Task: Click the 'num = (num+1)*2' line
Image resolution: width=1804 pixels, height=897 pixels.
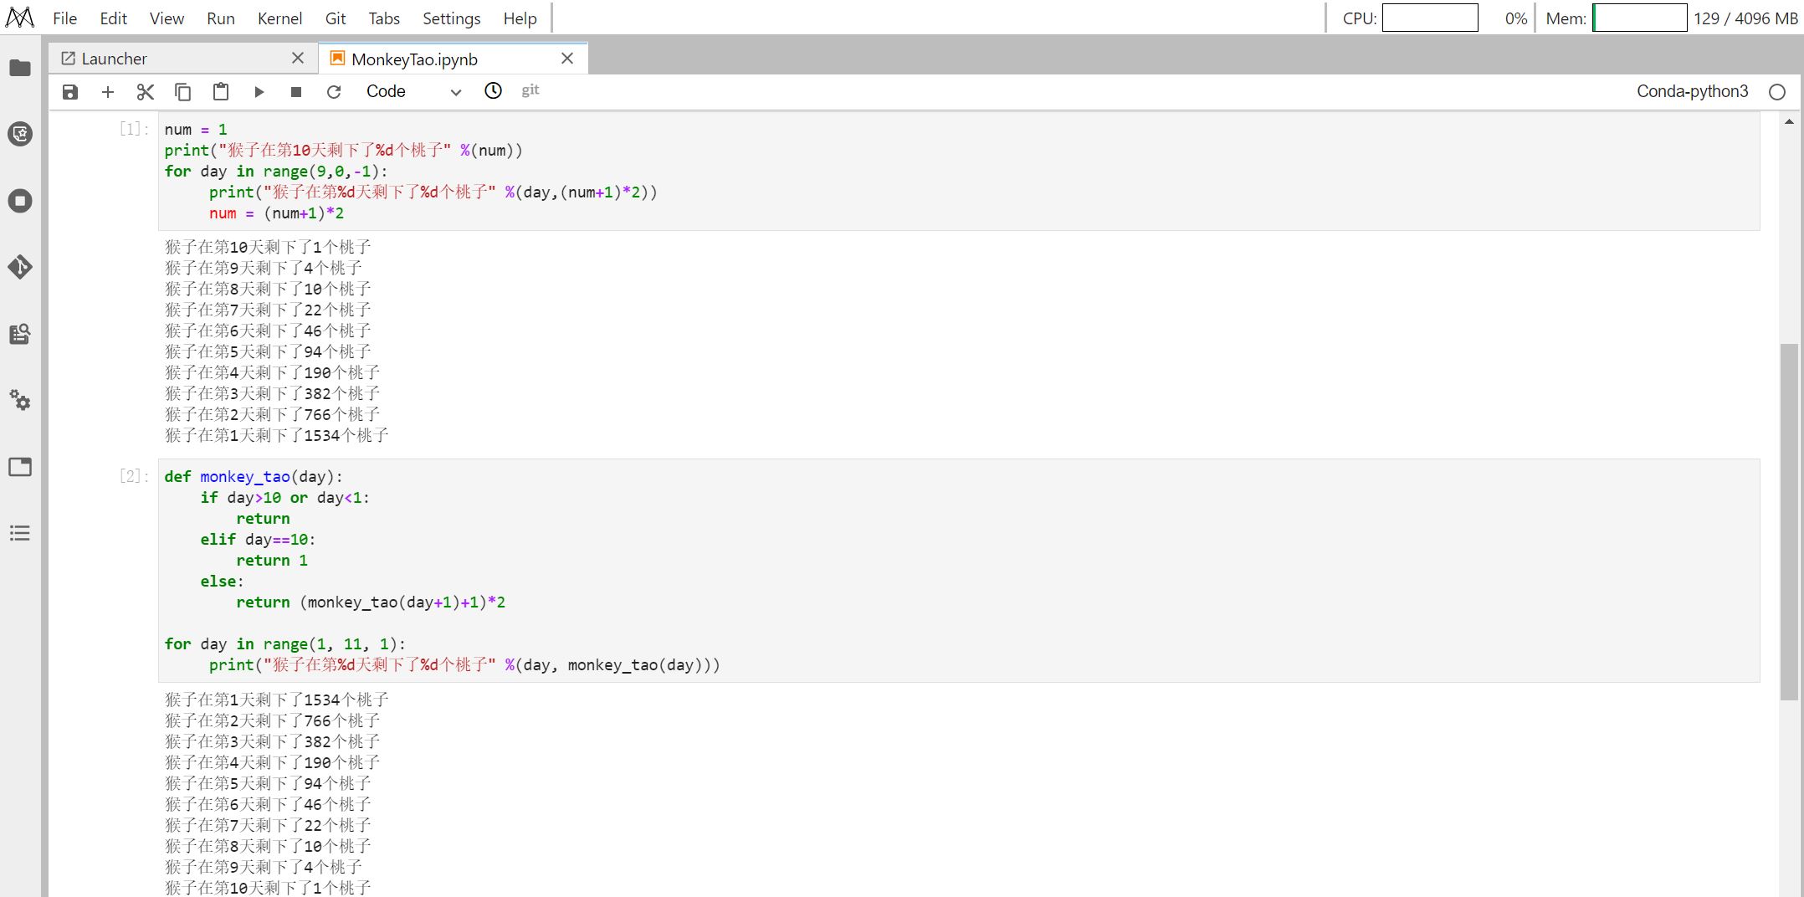Action: click(x=276, y=213)
